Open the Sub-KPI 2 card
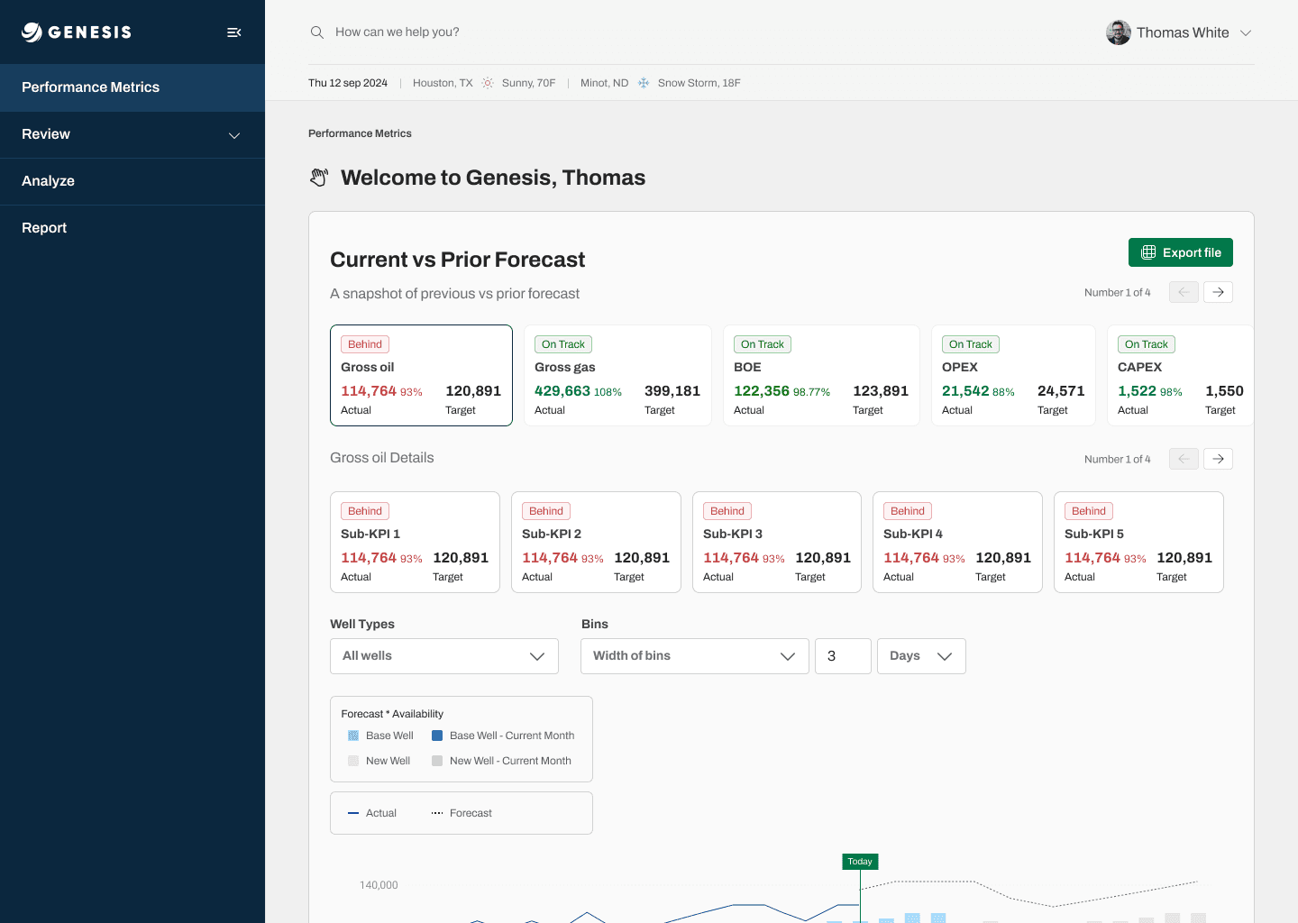 pos(596,542)
